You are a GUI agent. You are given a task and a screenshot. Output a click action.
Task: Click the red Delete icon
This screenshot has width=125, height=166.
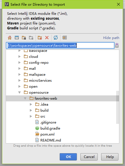pyautogui.click(x=47, y=38)
